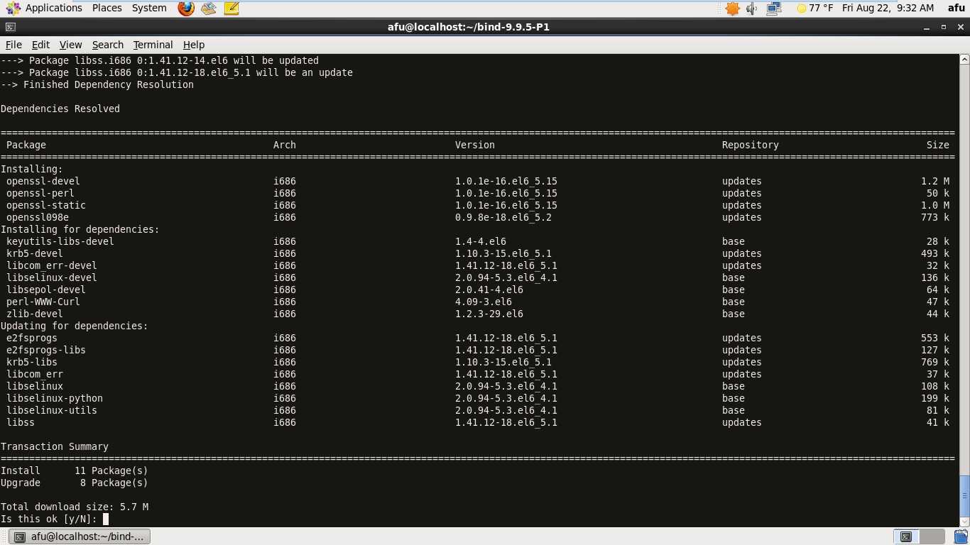Click the krb5-libs package name
Screen dimensions: 970x545
coord(32,362)
